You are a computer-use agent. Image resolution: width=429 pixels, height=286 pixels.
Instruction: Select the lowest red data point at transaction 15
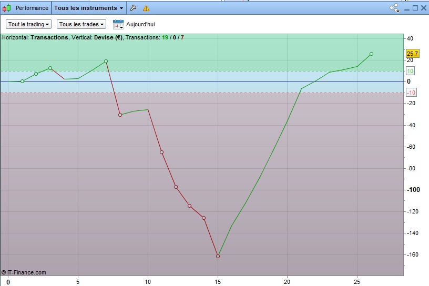click(218, 256)
